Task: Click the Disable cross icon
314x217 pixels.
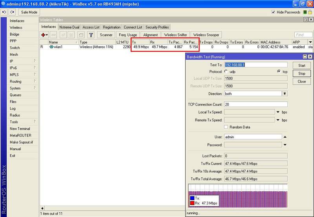Action: coord(71,35)
